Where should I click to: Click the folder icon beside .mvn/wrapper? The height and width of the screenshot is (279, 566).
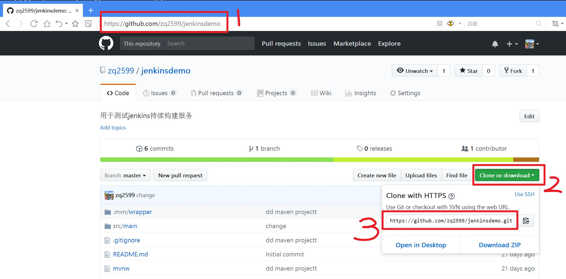tap(108, 212)
